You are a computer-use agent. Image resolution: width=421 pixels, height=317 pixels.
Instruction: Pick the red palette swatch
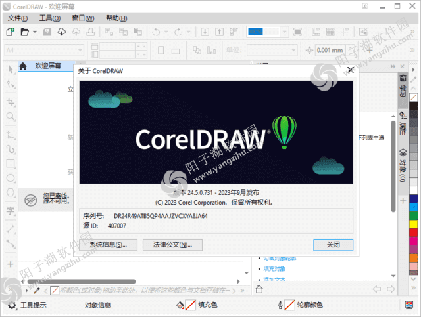(x=414, y=232)
